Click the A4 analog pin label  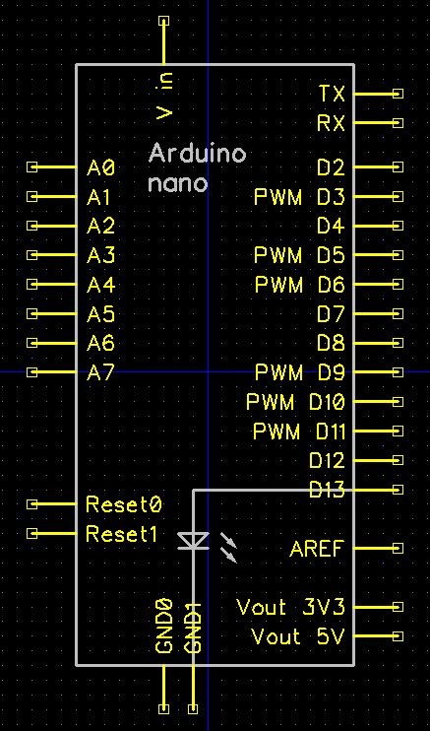pyautogui.click(x=100, y=285)
